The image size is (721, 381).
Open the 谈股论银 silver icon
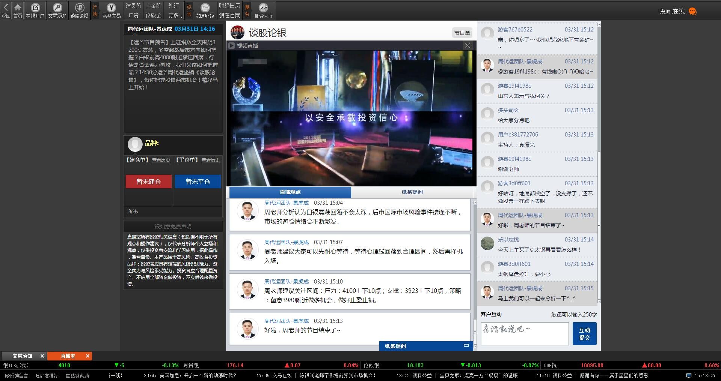coord(79,10)
